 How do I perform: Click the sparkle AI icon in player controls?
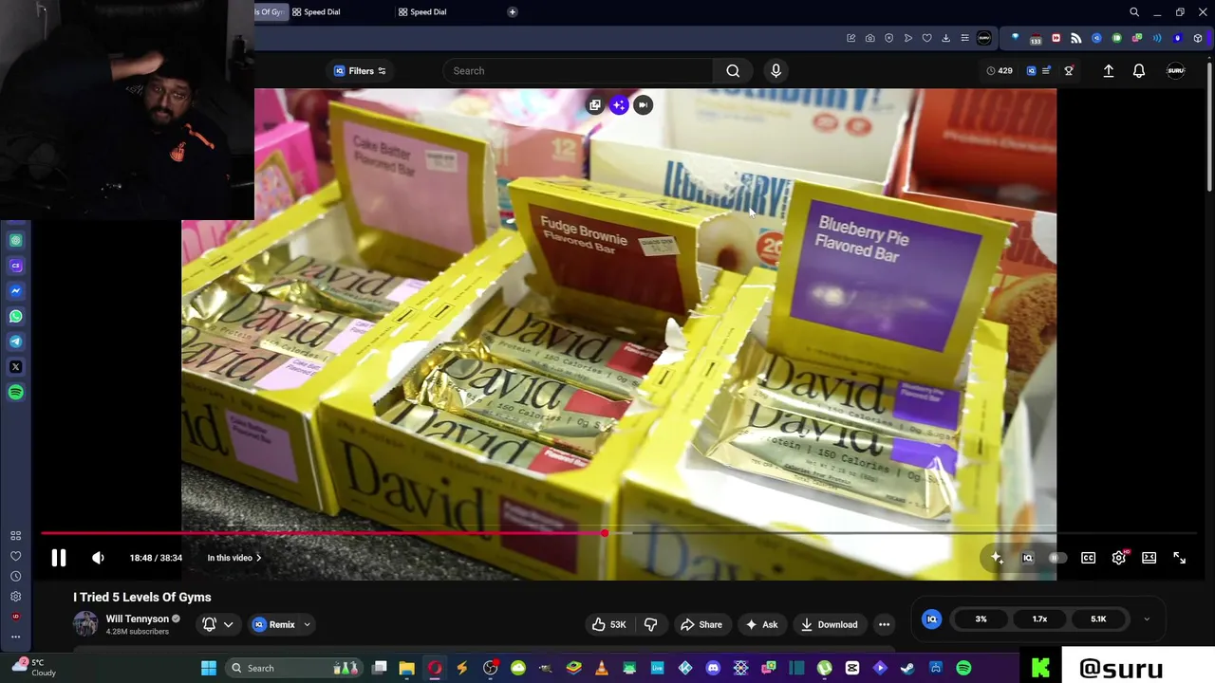point(997,558)
